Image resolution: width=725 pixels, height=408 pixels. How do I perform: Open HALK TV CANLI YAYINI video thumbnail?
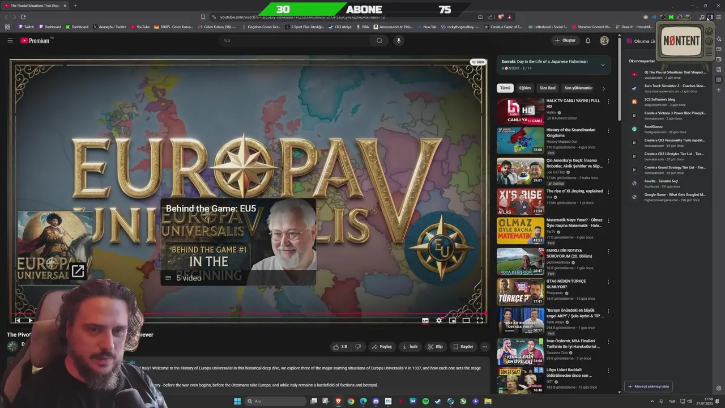(x=521, y=111)
